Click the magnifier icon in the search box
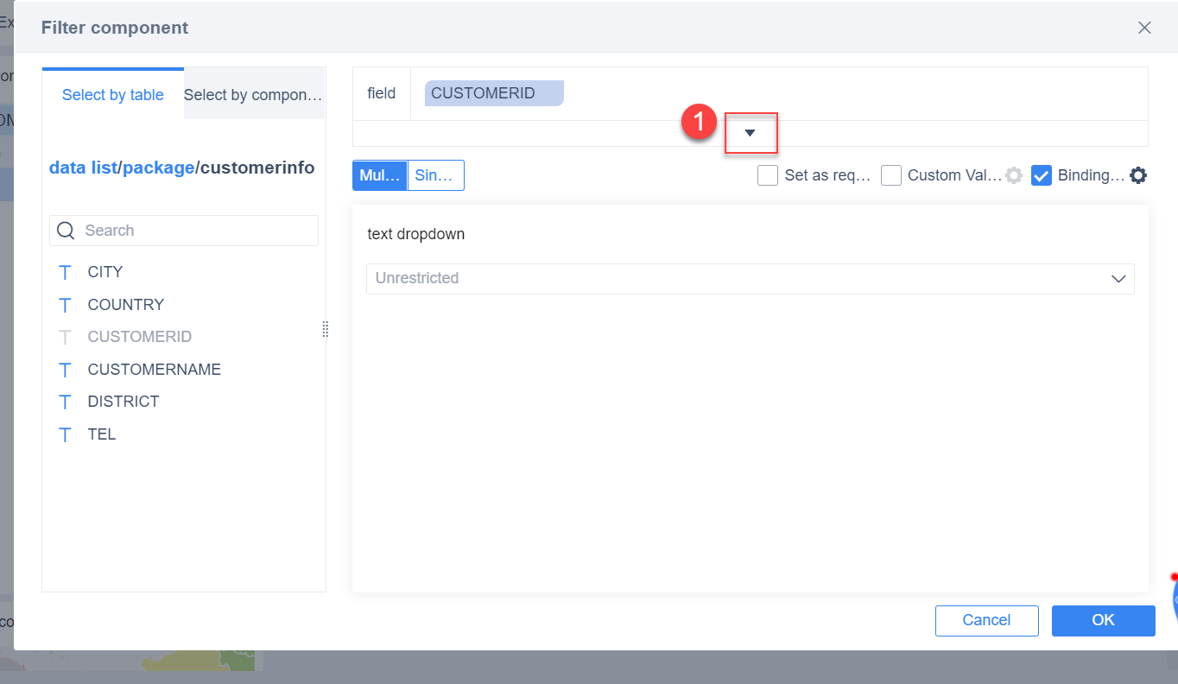Screen dimensions: 1178x684 point(66,231)
